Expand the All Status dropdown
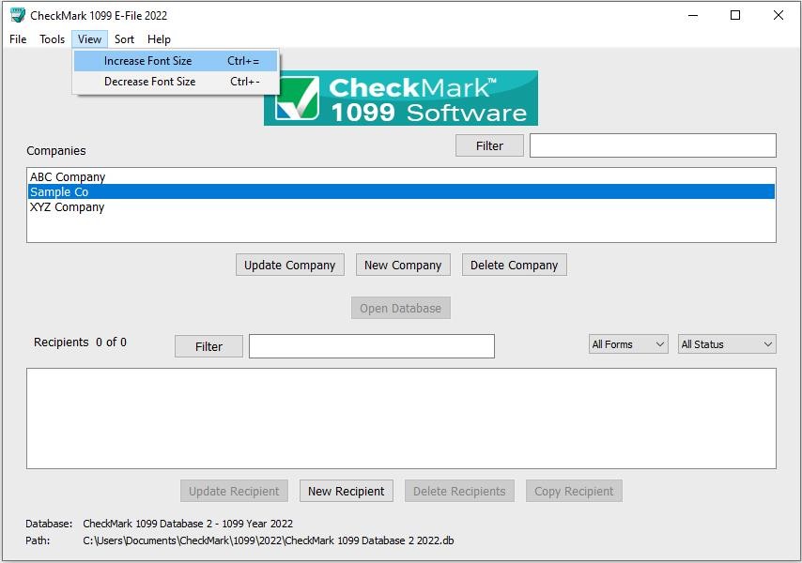Viewport: 802px width, 563px height. [x=727, y=344]
